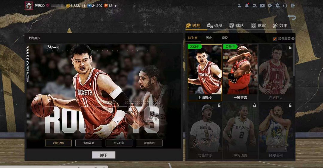This screenshot has height=168, width=323.
Task: Click the exit game icon
Action: 293,6
